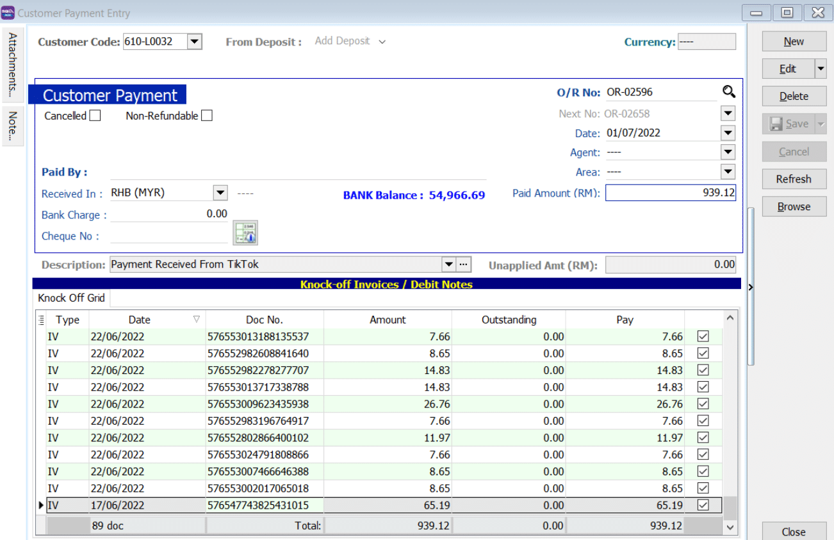Open the Edit button dropdown arrow
This screenshot has height=540, width=834.
click(820, 69)
